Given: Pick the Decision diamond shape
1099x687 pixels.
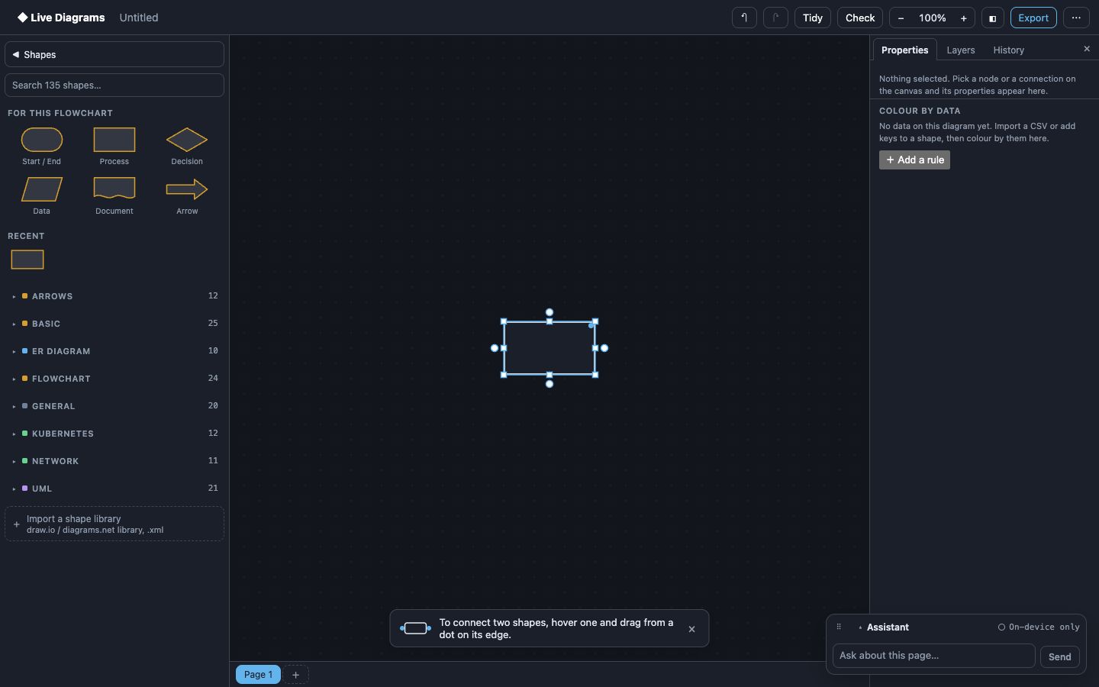Looking at the screenshot, I should click(187, 146).
